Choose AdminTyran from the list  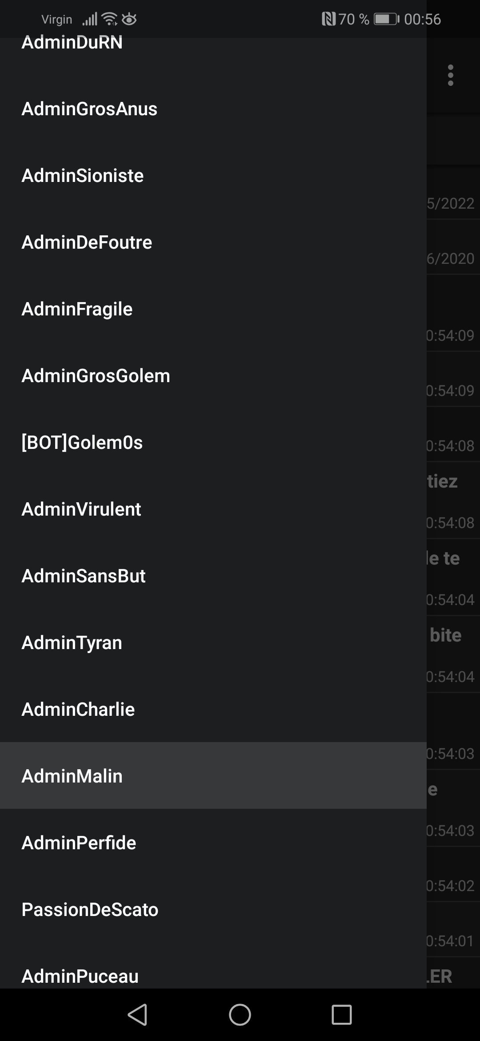(x=213, y=642)
